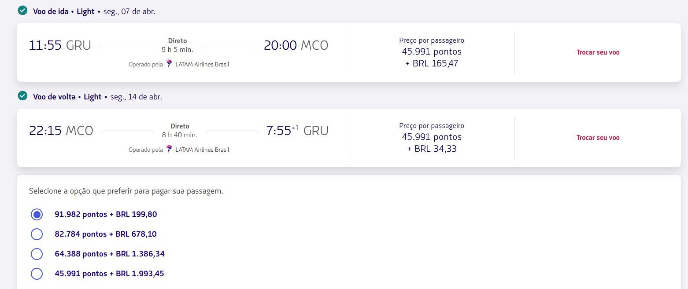
Task: Click LATAM logo on return flight
Action: (x=170, y=150)
